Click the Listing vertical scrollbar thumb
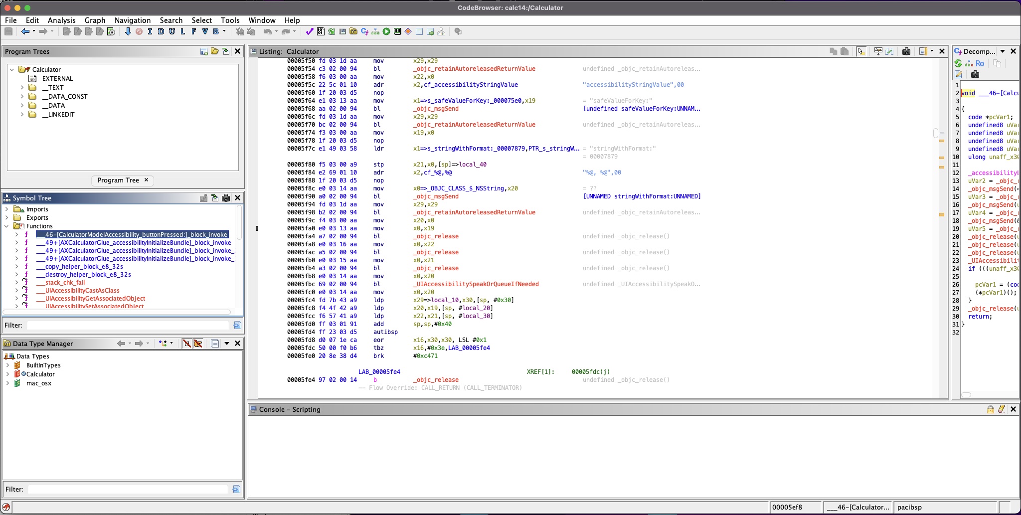 (x=936, y=133)
